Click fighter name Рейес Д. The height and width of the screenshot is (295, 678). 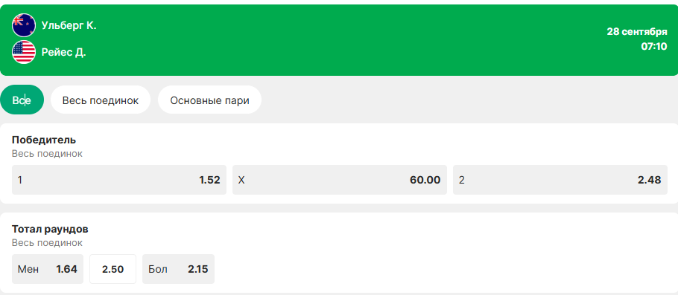(x=63, y=52)
